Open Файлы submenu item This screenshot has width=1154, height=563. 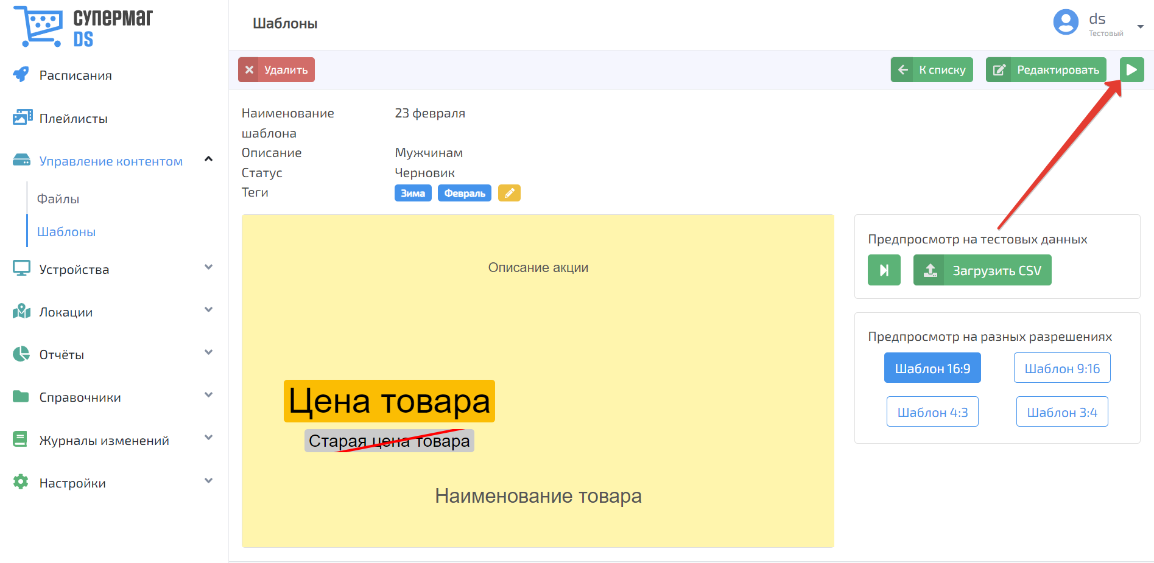58,199
